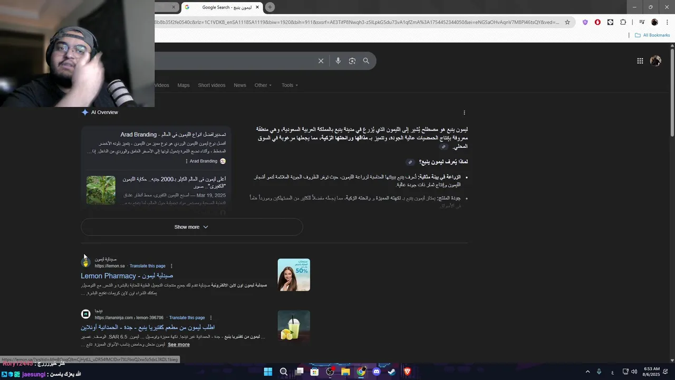Open the Lemon Pharmacy result link

click(127, 275)
